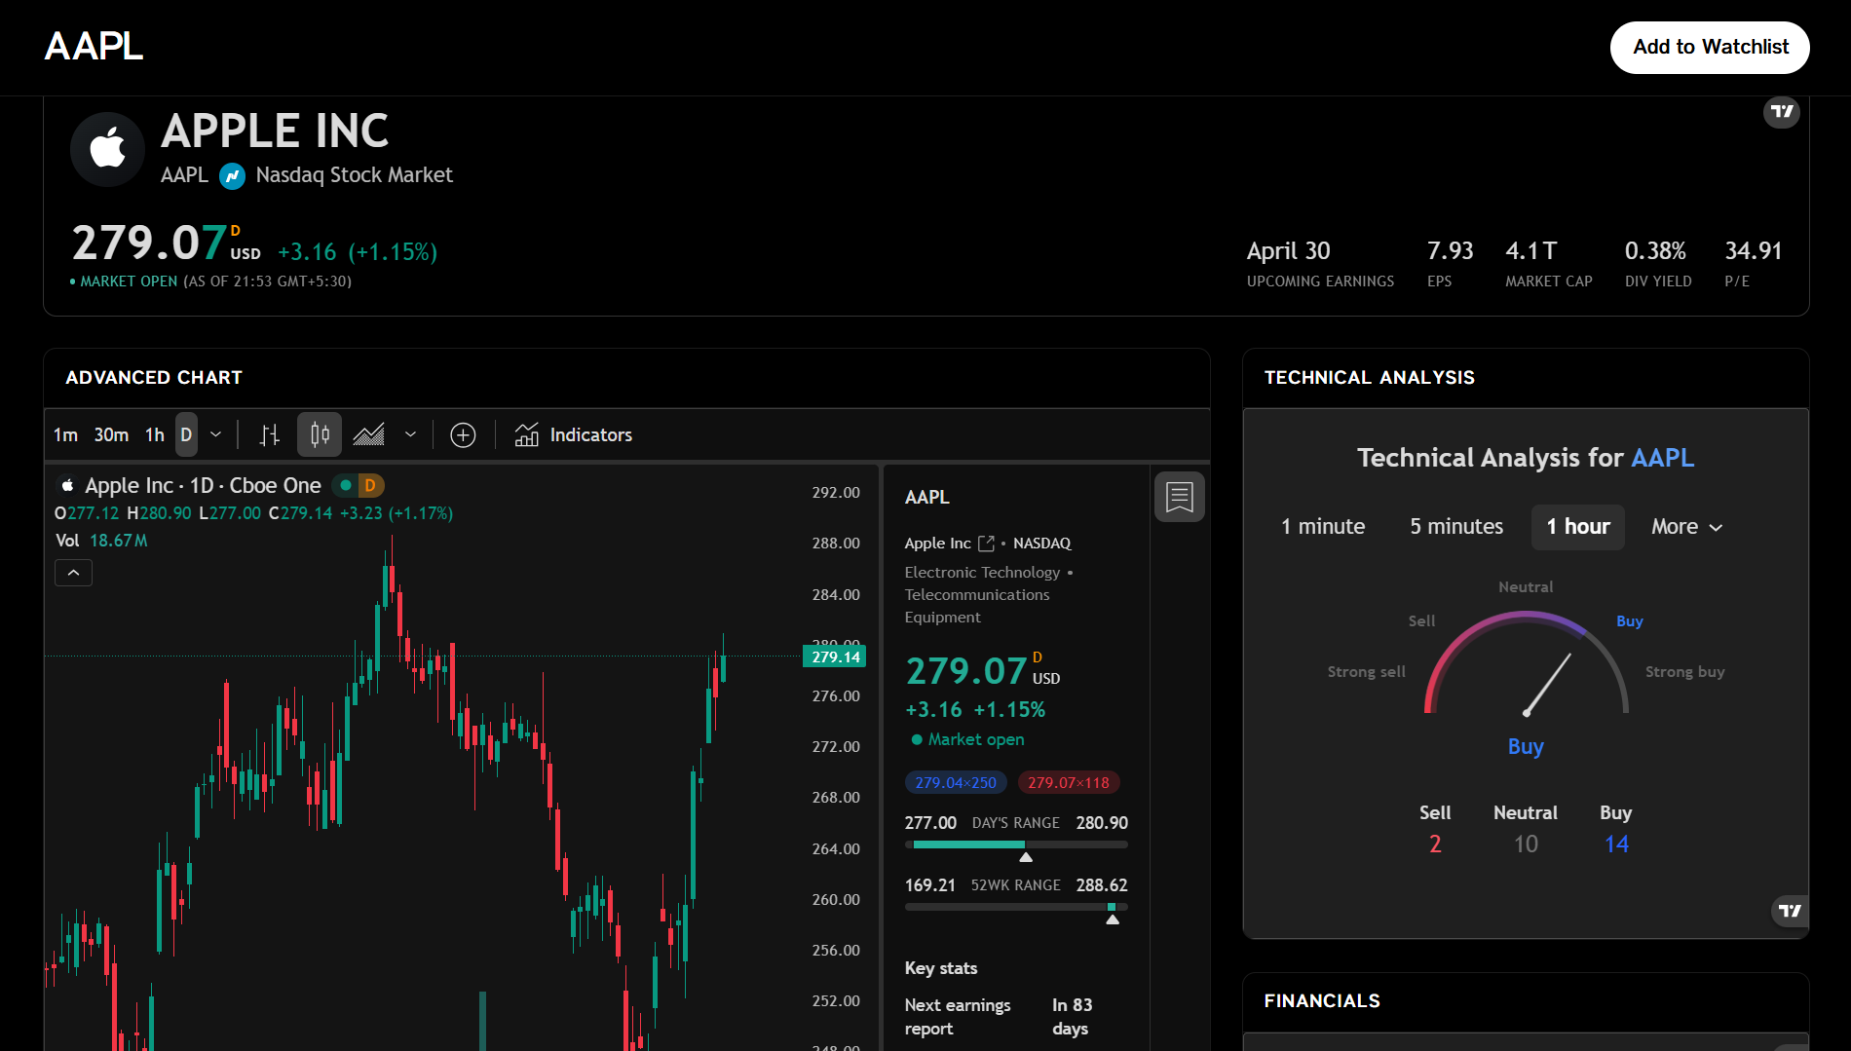Collapse the chart legend with the chevron
Screen dimensions: 1851x1051
[73, 573]
